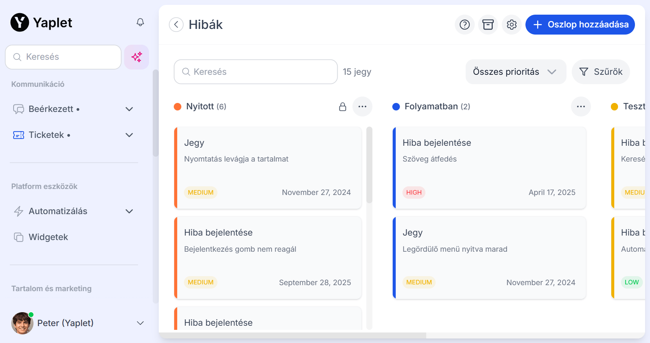
Task: Select Ticketek in the sidebar
Action: click(x=46, y=135)
